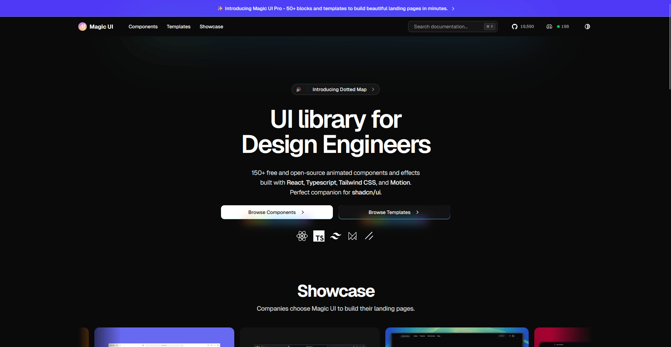Click the Magic UI brand name
Image resolution: width=671 pixels, height=347 pixels.
(x=101, y=27)
